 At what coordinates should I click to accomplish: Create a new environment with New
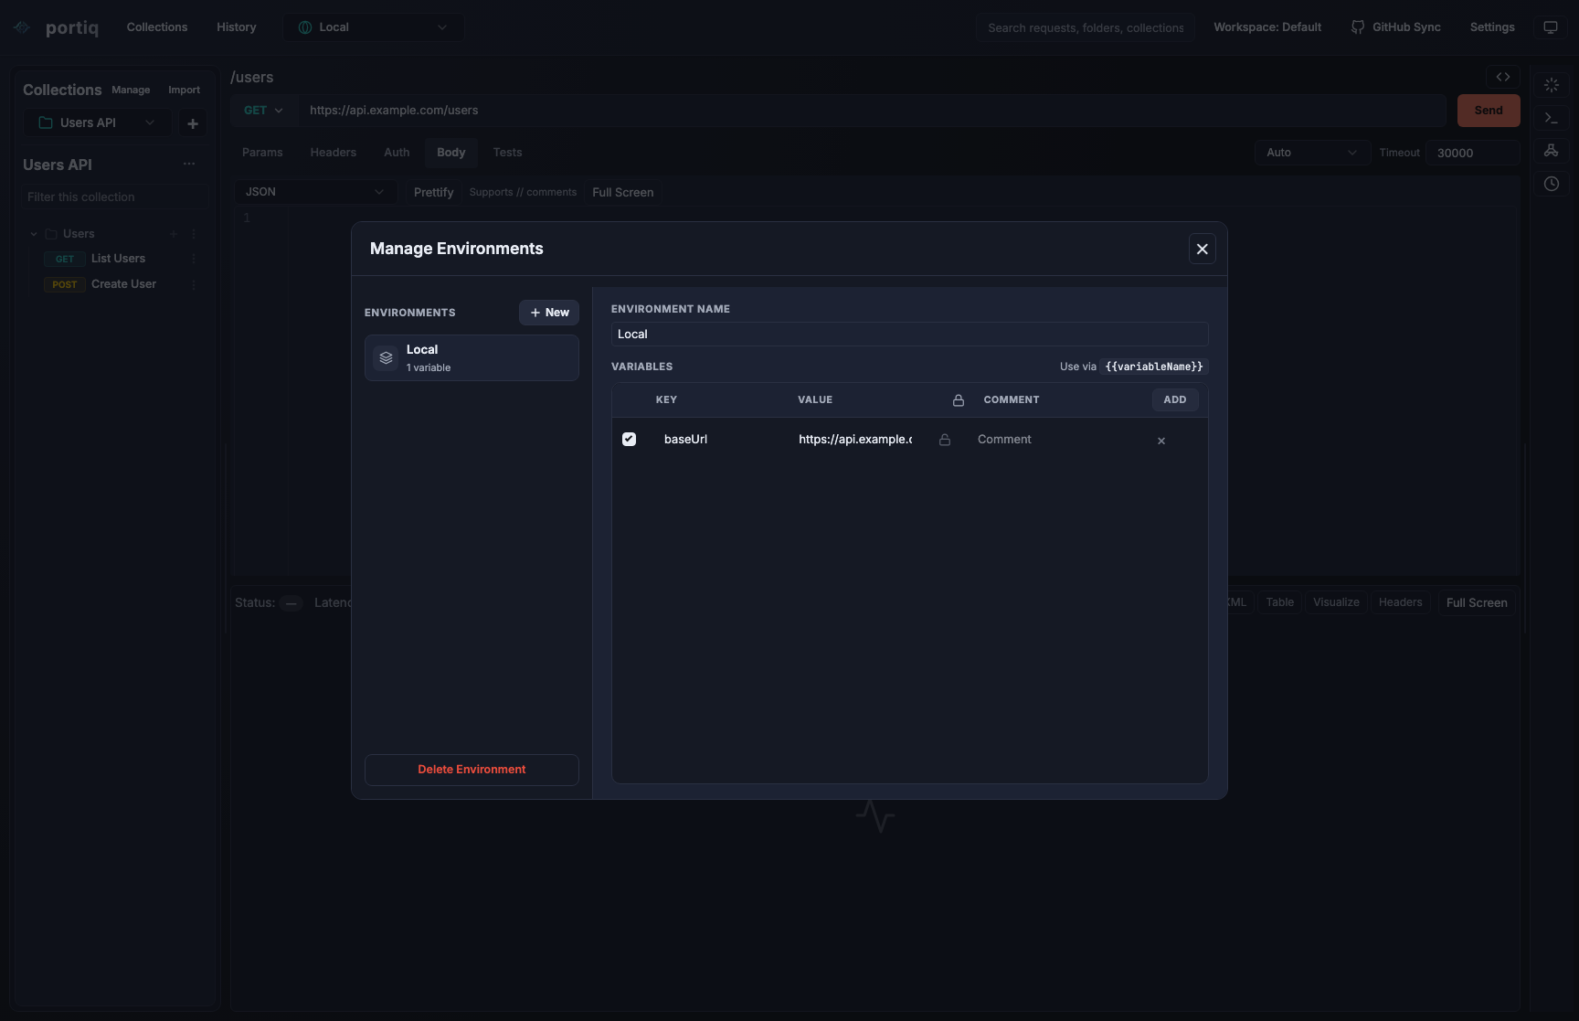[x=549, y=313]
